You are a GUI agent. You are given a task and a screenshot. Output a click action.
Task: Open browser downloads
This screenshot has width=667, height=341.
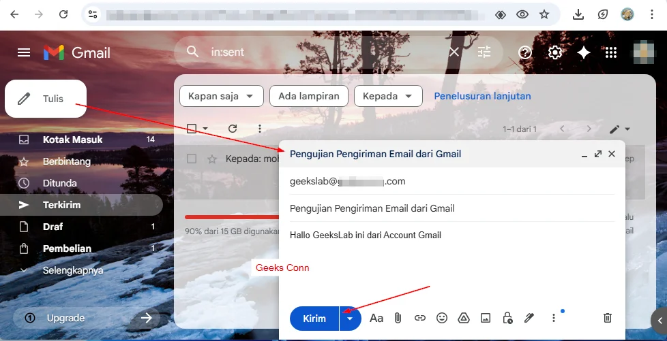[x=578, y=14]
